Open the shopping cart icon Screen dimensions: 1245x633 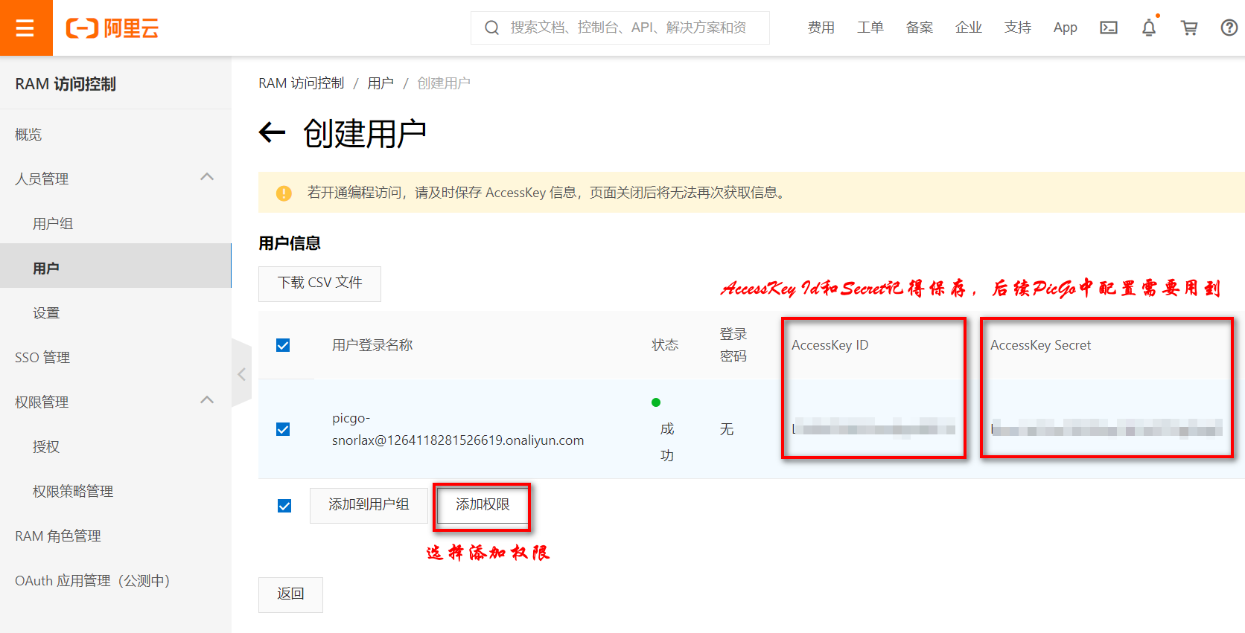click(1189, 28)
